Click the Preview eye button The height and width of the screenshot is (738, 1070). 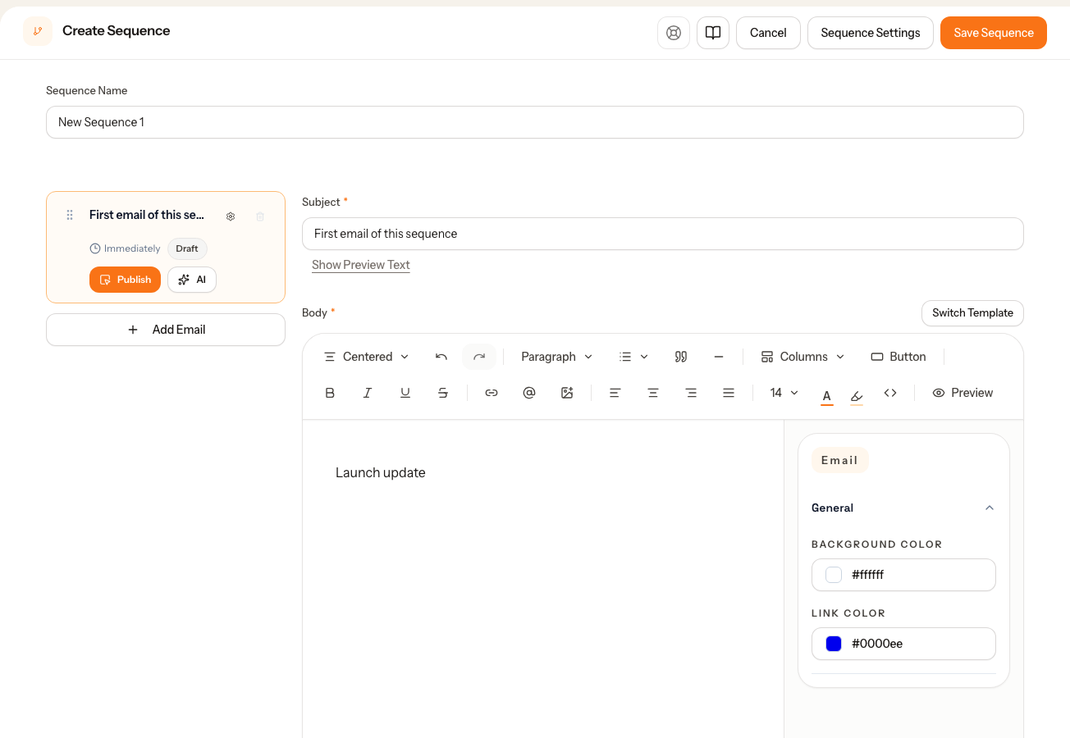click(963, 393)
